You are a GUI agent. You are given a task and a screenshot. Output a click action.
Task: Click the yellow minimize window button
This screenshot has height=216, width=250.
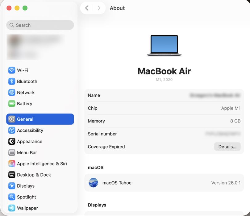pos(17,8)
